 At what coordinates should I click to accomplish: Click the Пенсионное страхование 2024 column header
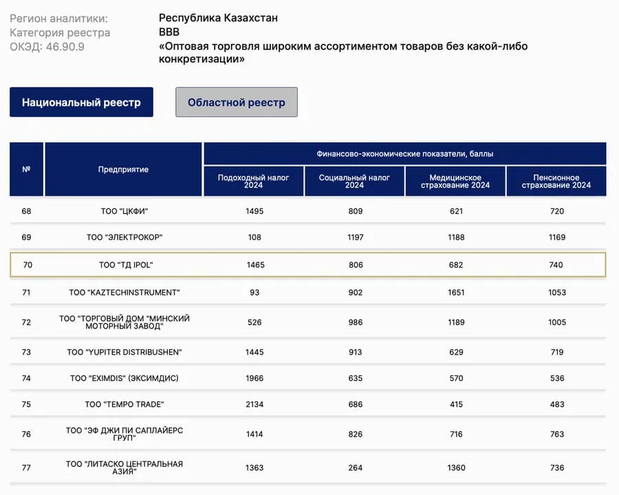[x=556, y=181]
